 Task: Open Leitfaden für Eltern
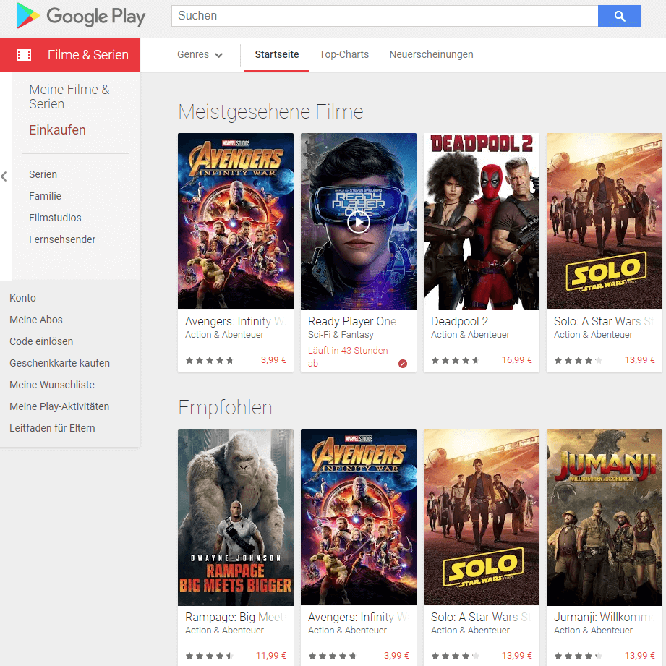coord(52,428)
